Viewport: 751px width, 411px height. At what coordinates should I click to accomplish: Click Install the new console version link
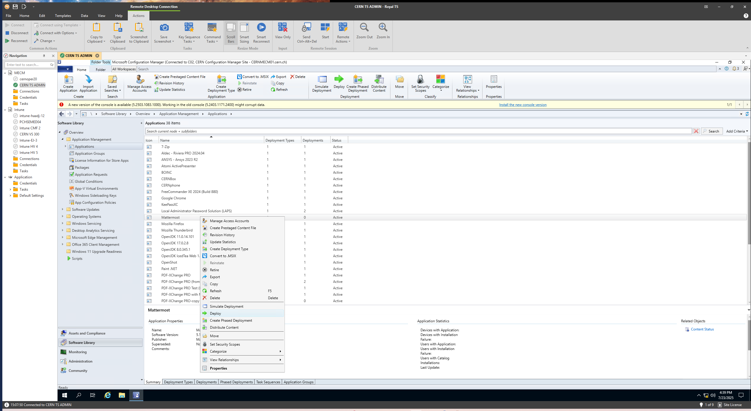(x=523, y=105)
